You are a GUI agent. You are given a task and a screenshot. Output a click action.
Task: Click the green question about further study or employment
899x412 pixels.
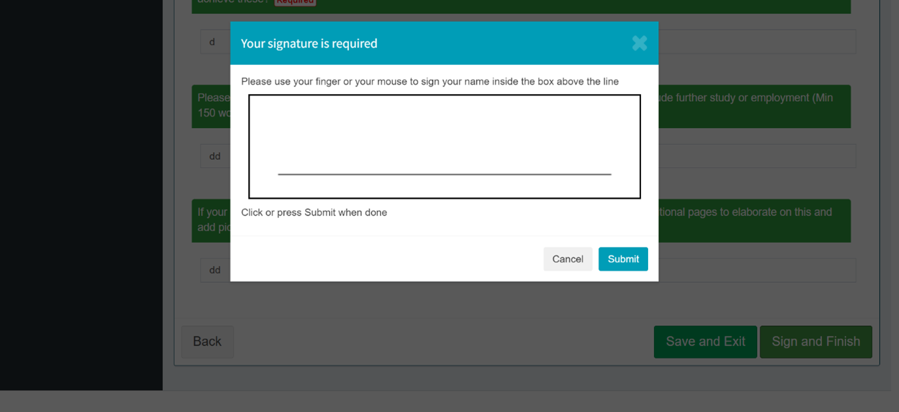click(x=751, y=106)
